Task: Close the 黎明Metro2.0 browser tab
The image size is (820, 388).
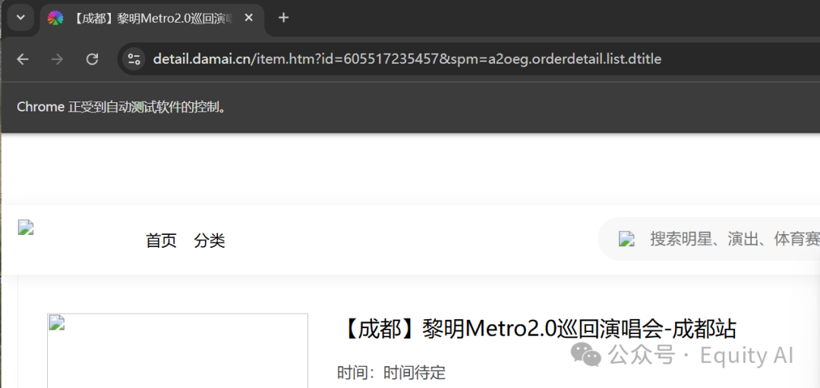Action: (x=248, y=17)
